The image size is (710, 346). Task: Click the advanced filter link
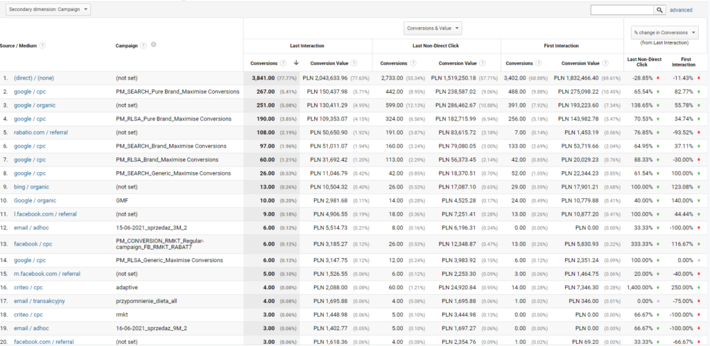(681, 10)
